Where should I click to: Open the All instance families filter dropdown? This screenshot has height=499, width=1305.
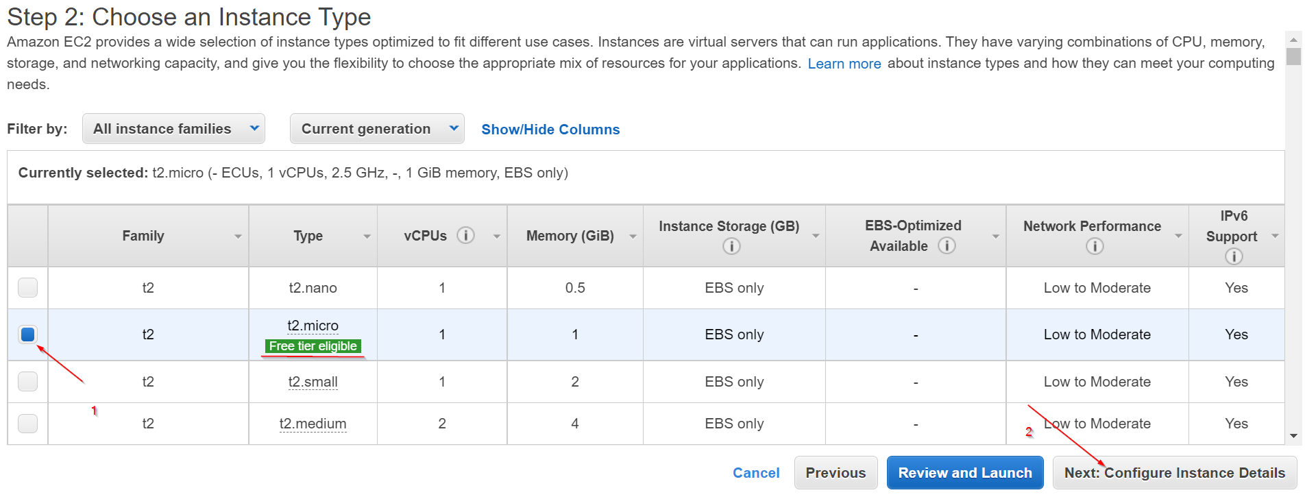(x=173, y=129)
